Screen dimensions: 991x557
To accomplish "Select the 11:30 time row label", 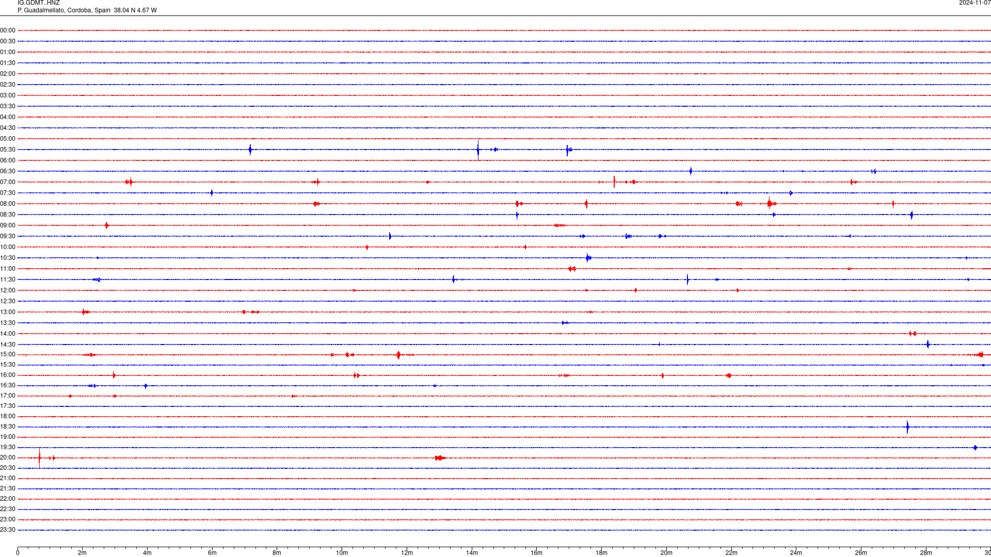I will tap(8, 280).
